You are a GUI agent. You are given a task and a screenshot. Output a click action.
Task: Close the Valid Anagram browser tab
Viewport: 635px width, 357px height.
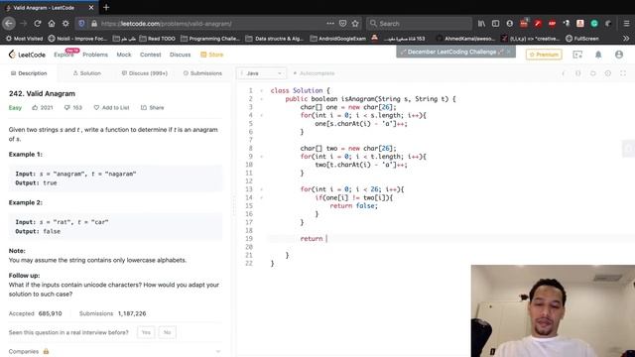91,7
